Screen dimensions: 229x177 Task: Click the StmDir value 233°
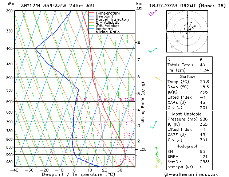[x=205, y=162]
